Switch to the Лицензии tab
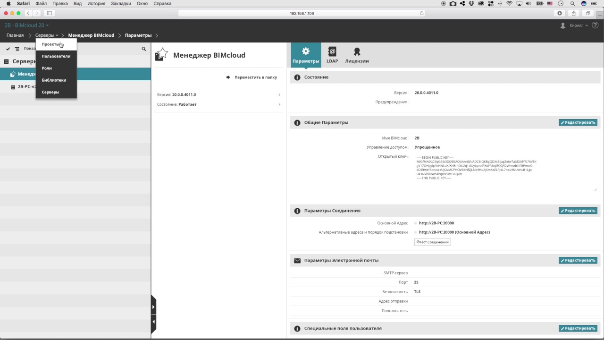 (x=357, y=55)
